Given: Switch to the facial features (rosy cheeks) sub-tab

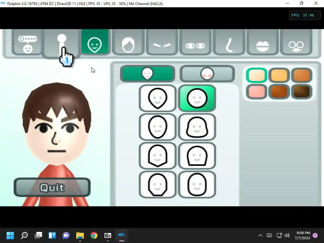Looking at the screenshot, I should pos(207,74).
